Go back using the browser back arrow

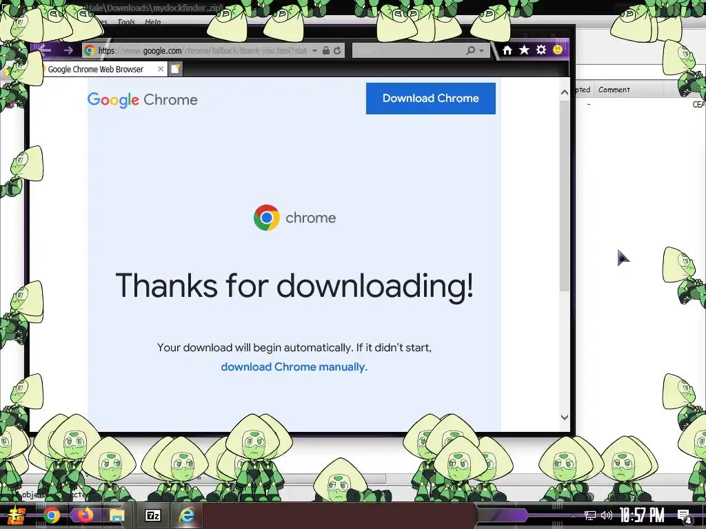pos(45,50)
